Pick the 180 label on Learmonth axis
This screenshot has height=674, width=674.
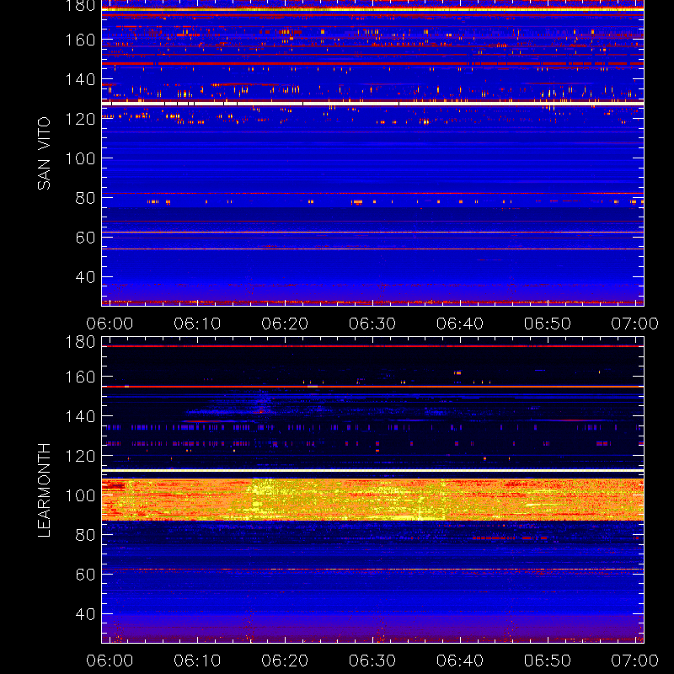tap(80, 342)
